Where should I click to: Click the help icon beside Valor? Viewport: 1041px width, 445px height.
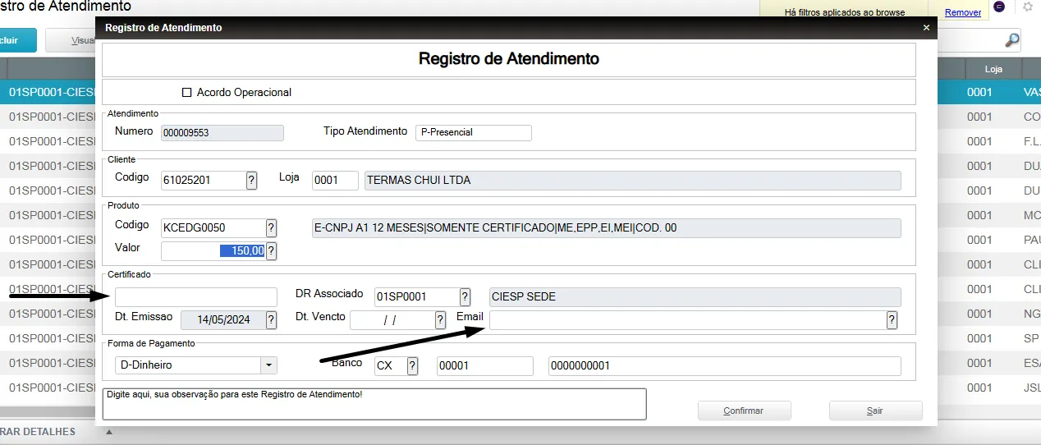271,251
